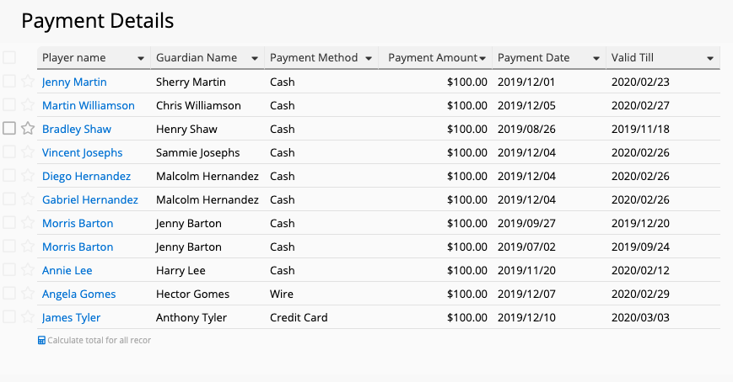The height and width of the screenshot is (382, 733).
Task: Click the Payment Details page title
Action: 98,20
